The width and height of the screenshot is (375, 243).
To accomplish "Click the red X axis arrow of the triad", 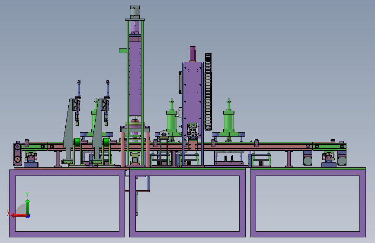I will 19,216.
